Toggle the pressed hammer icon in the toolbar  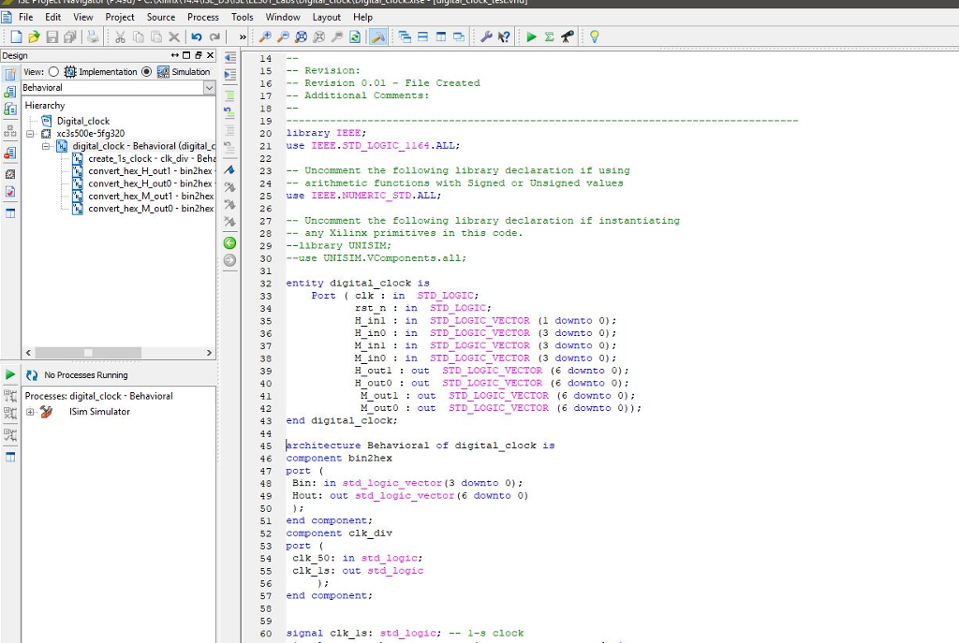coord(377,37)
